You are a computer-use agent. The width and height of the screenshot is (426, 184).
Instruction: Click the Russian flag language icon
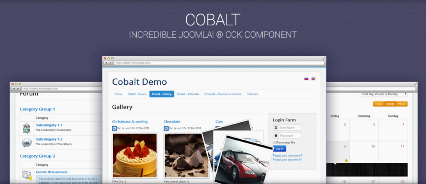click(x=306, y=79)
